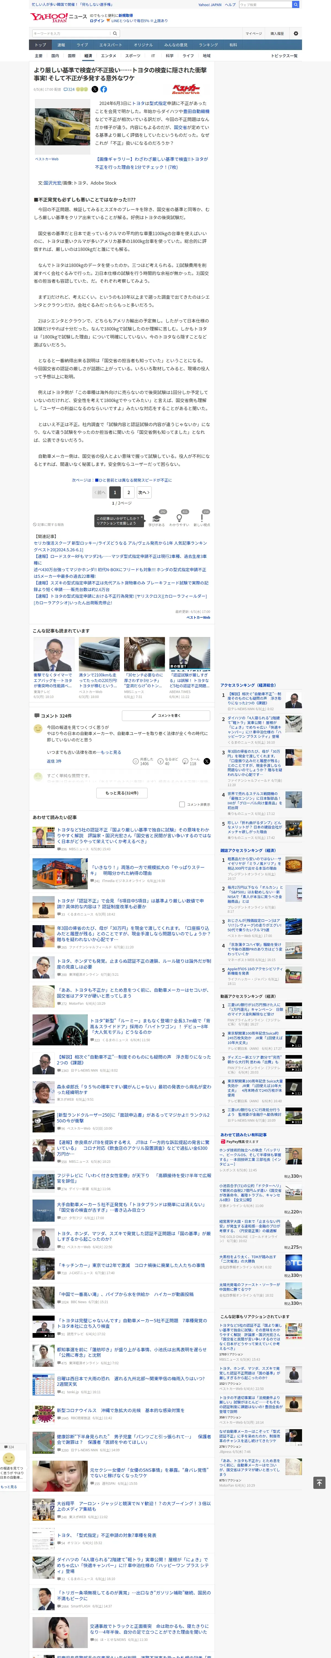Click the ヘルプ link in header
331x1658 pixels.
tap(230, 4)
